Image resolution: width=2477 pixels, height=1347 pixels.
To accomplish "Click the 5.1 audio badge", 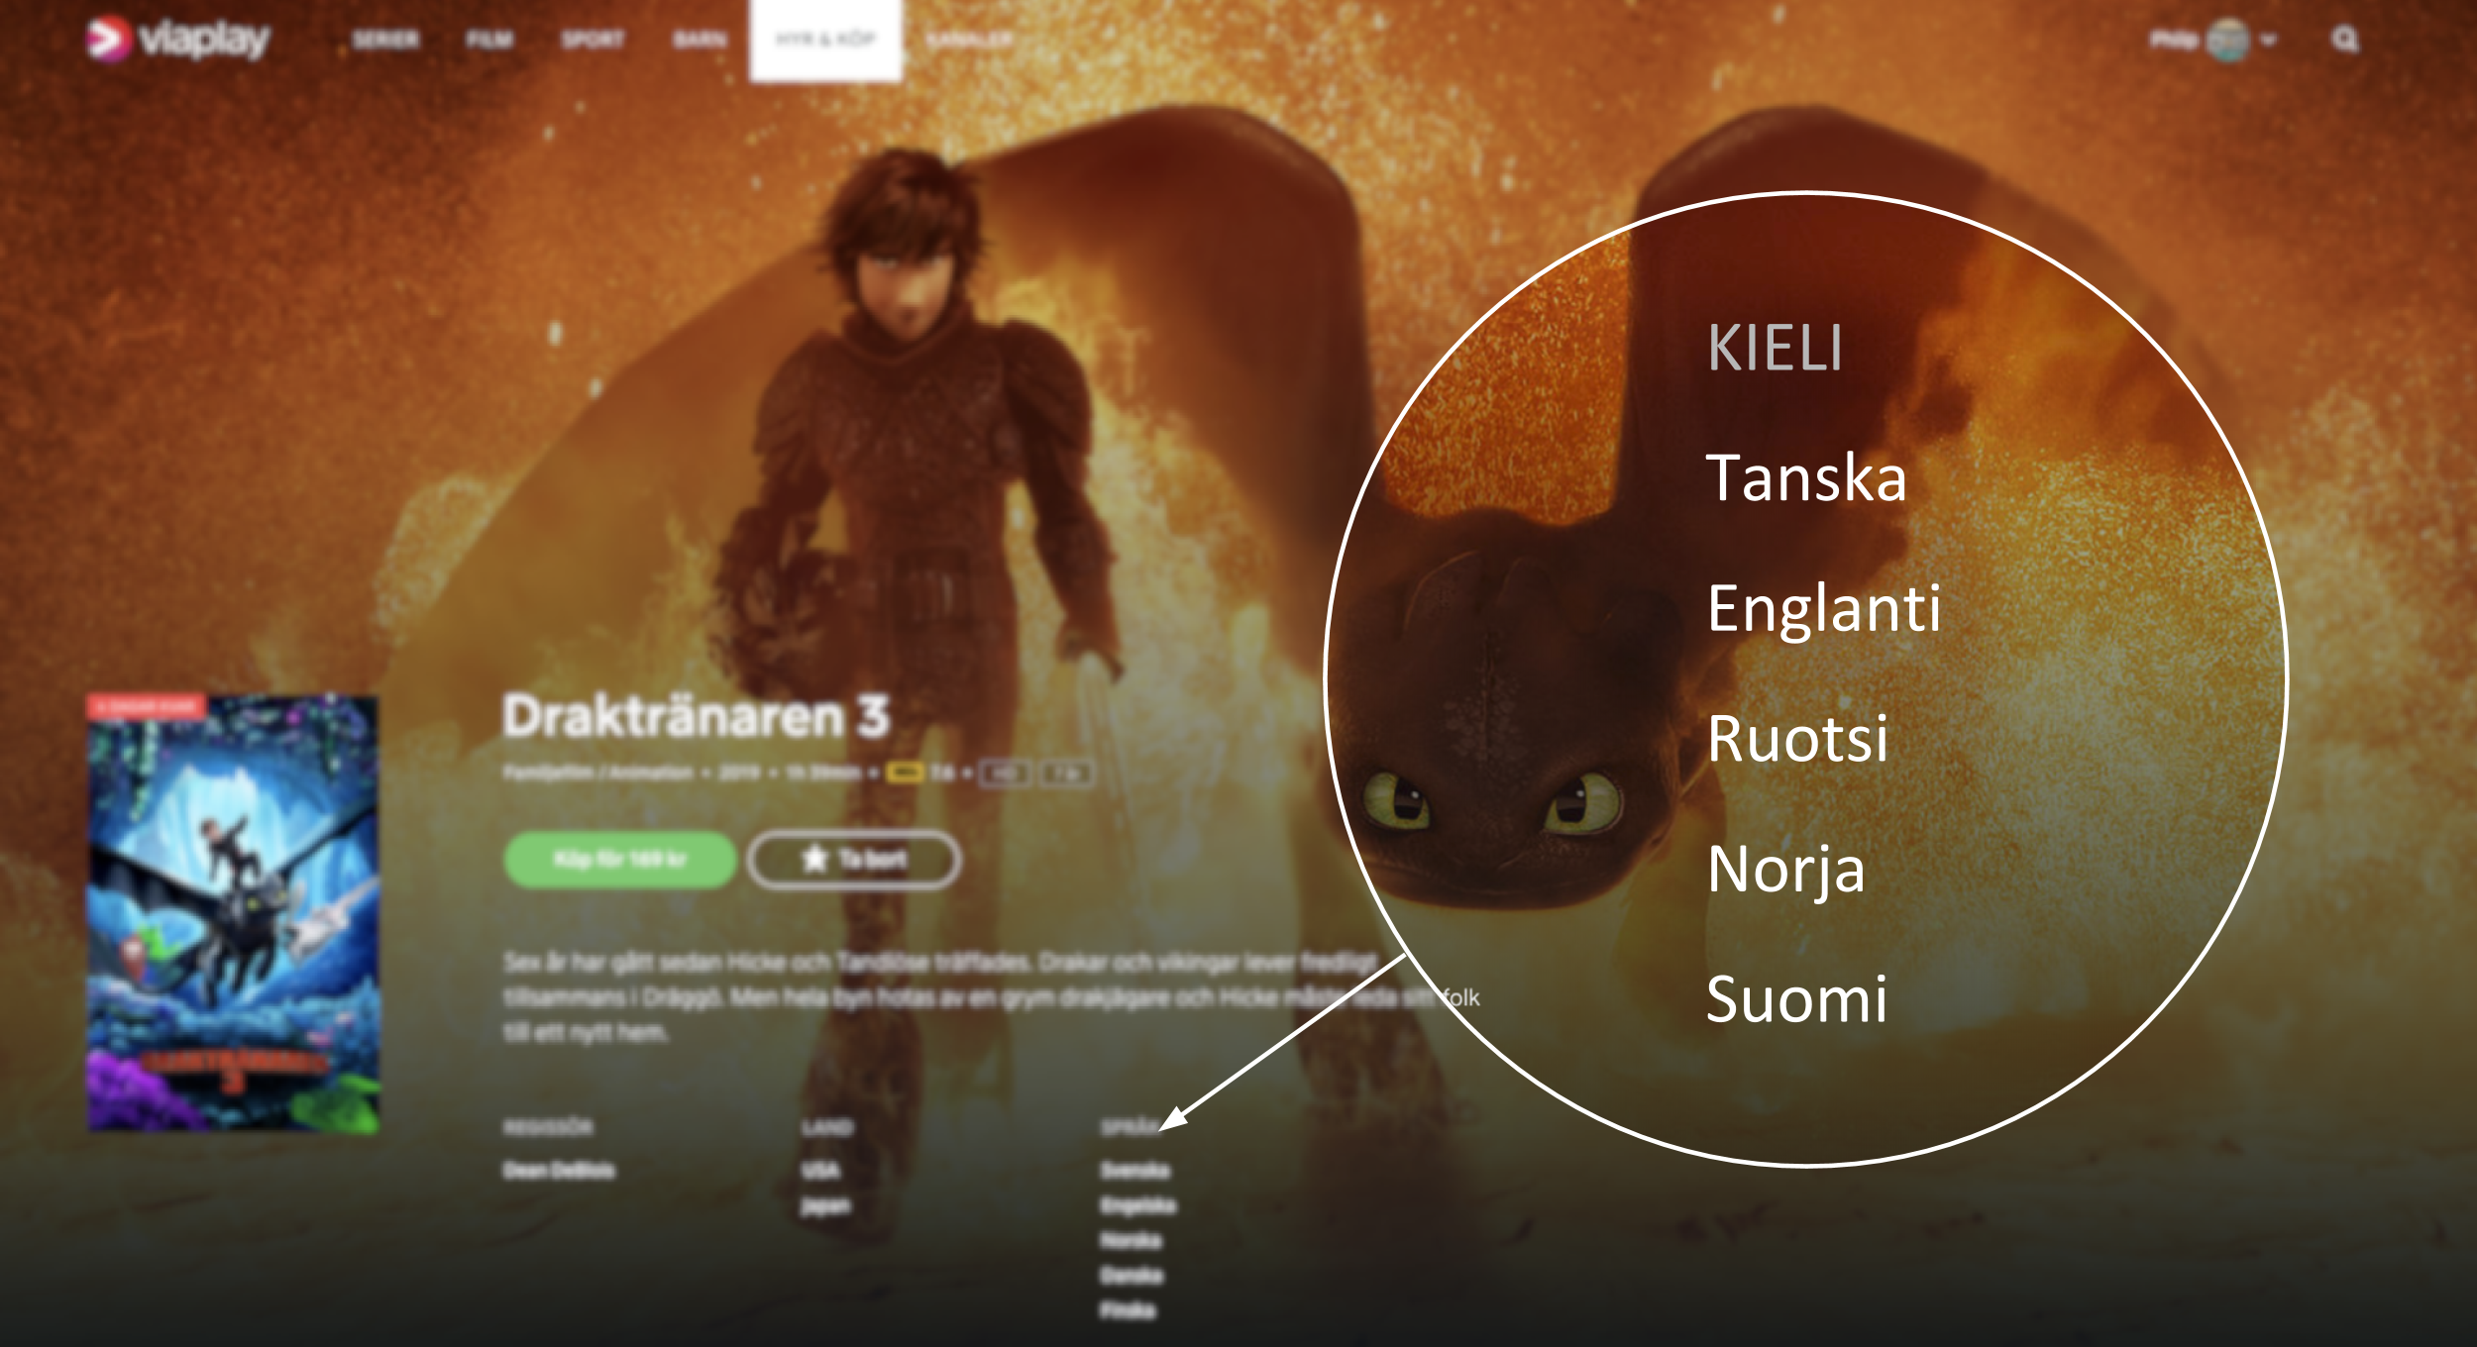I will [1067, 774].
